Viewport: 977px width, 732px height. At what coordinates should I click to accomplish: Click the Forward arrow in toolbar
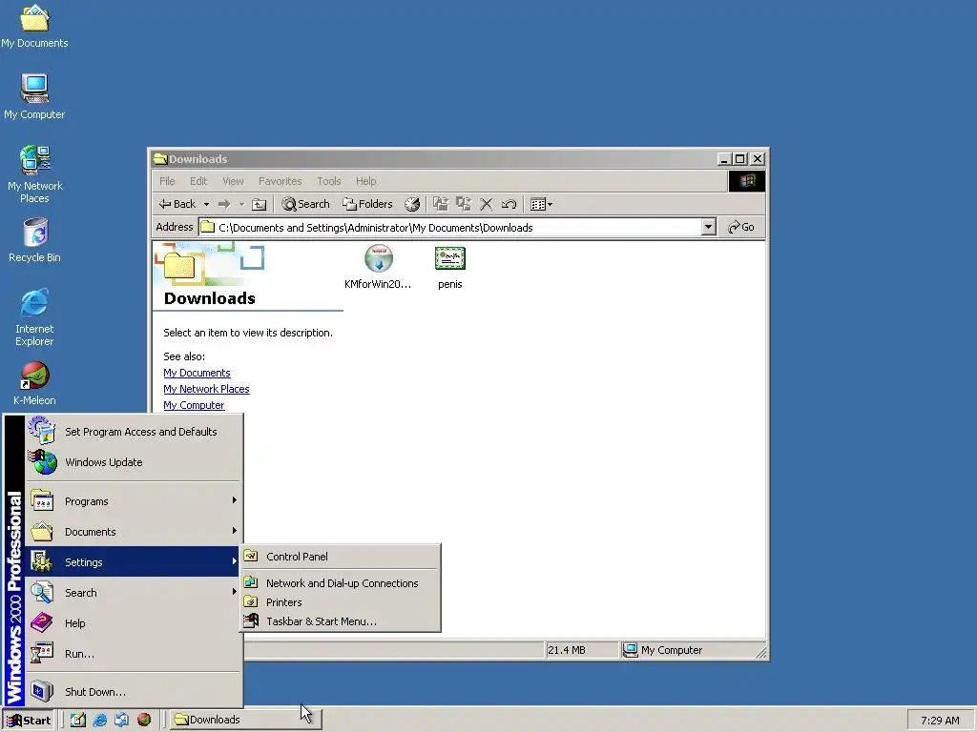224,204
